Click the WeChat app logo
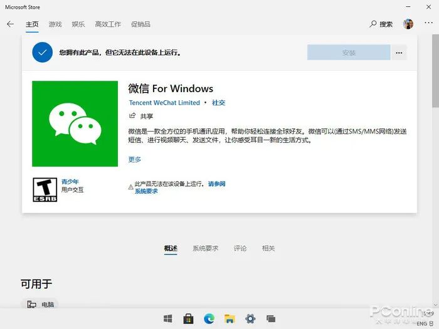Viewport: 439px width, 329px height. tap(75, 123)
